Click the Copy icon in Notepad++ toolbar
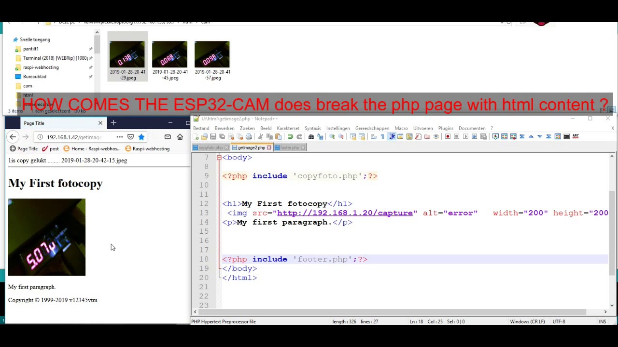The height and width of the screenshot is (347, 618). 269,137
